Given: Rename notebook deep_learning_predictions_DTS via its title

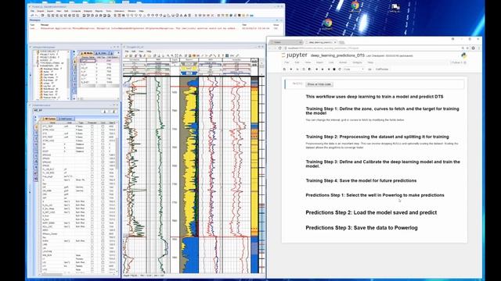Looking at the screenshot, I should coord(337,55).
